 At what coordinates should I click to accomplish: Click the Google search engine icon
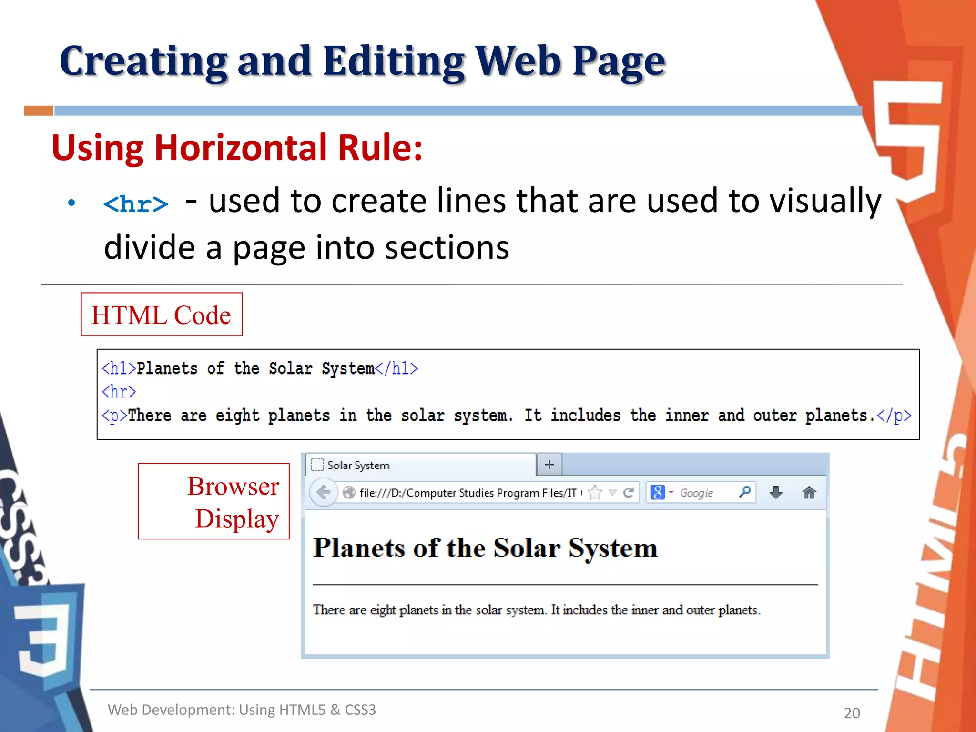point(658,492)
